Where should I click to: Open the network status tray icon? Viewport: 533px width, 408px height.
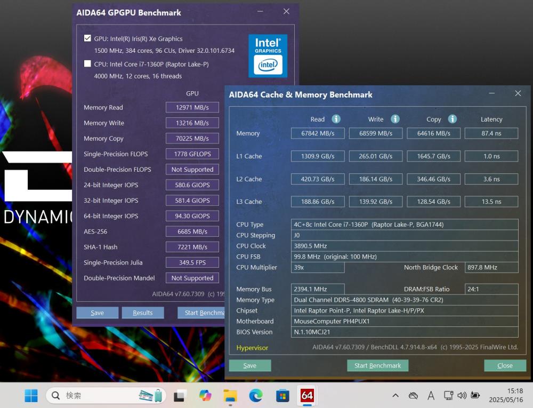[448, 395]
